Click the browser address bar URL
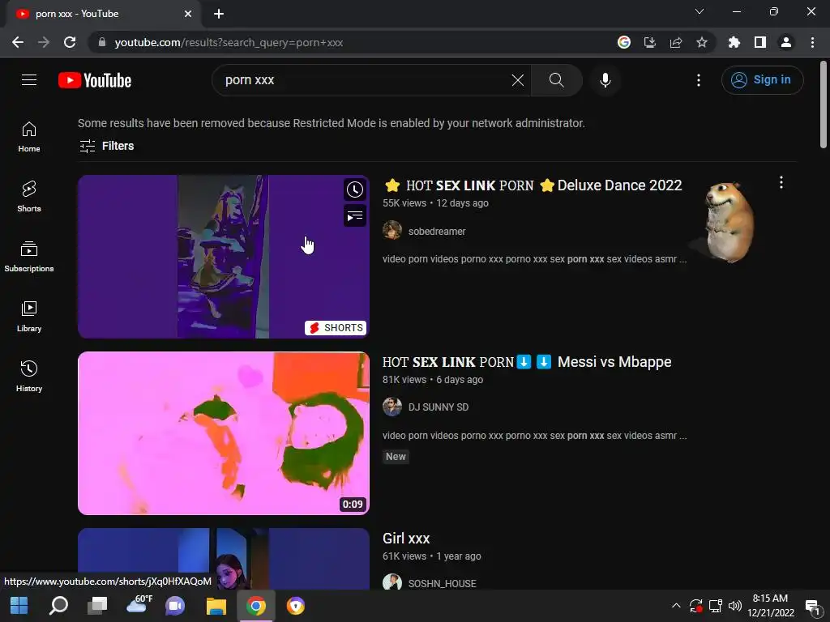 (x=229, y=42)
